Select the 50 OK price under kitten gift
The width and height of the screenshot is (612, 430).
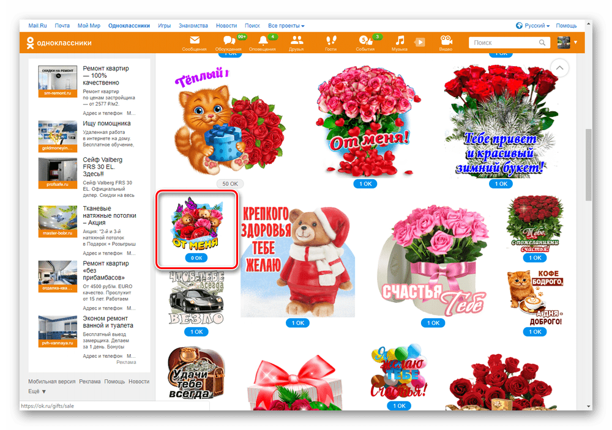coord(230,183)
